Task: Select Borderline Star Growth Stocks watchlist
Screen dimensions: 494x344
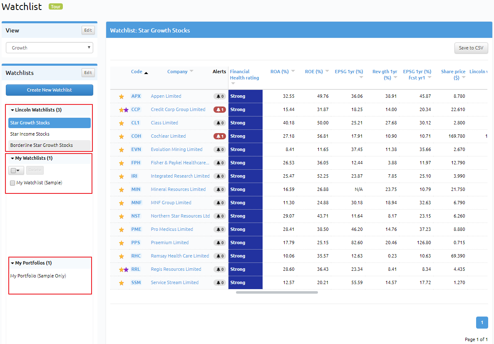Action: tap(50, 145)
